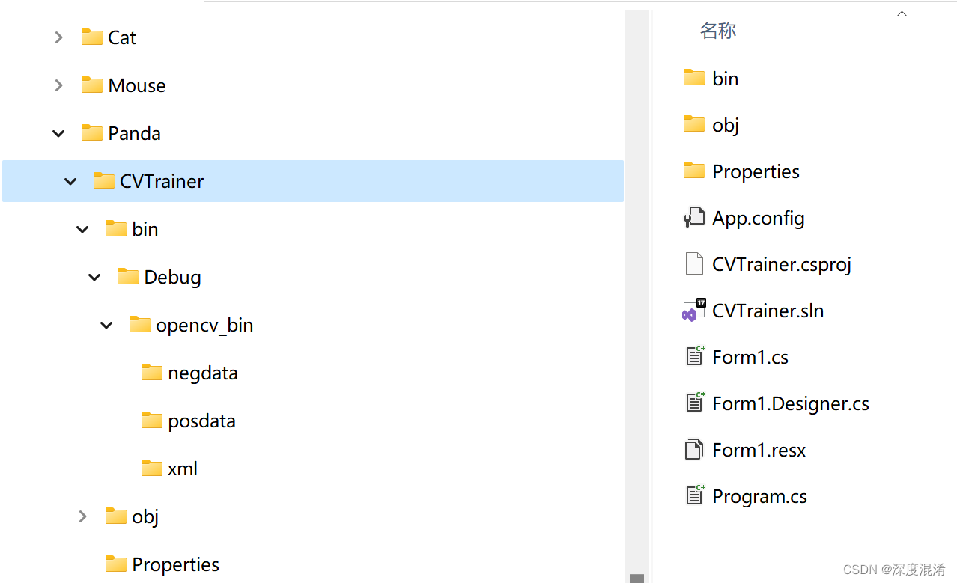The image size is (957, 583).
Task: Expand the Cat folder in tree
Action: point(59,37)
